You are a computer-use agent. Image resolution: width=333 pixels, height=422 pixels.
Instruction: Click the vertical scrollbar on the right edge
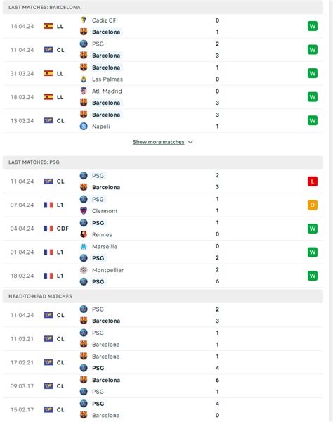[x=331, y=211]
